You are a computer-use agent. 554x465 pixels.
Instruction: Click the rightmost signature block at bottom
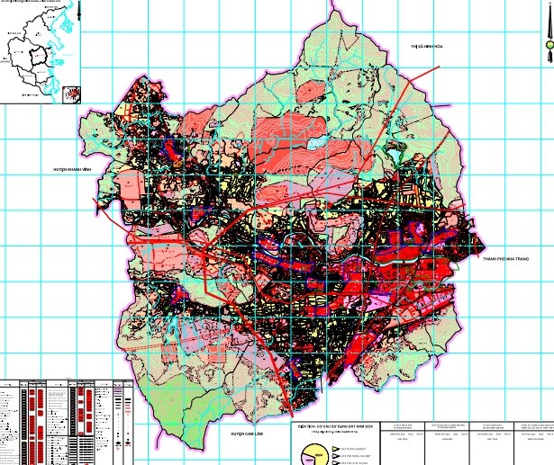point(533,443)
